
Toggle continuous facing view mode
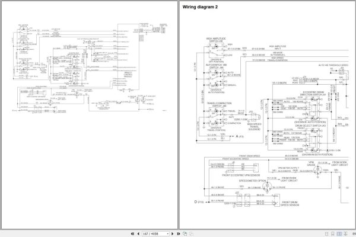click(x=345, y=234)
